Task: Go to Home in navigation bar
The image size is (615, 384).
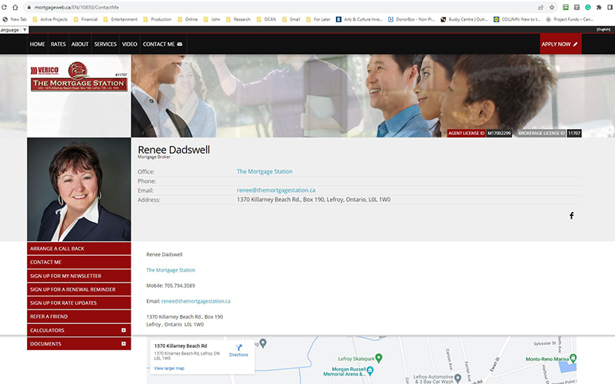Action: 37,45
